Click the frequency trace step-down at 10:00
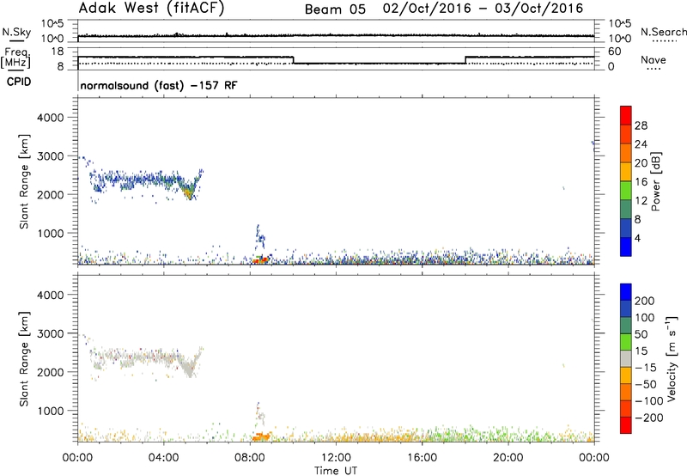 coord(293,60)
